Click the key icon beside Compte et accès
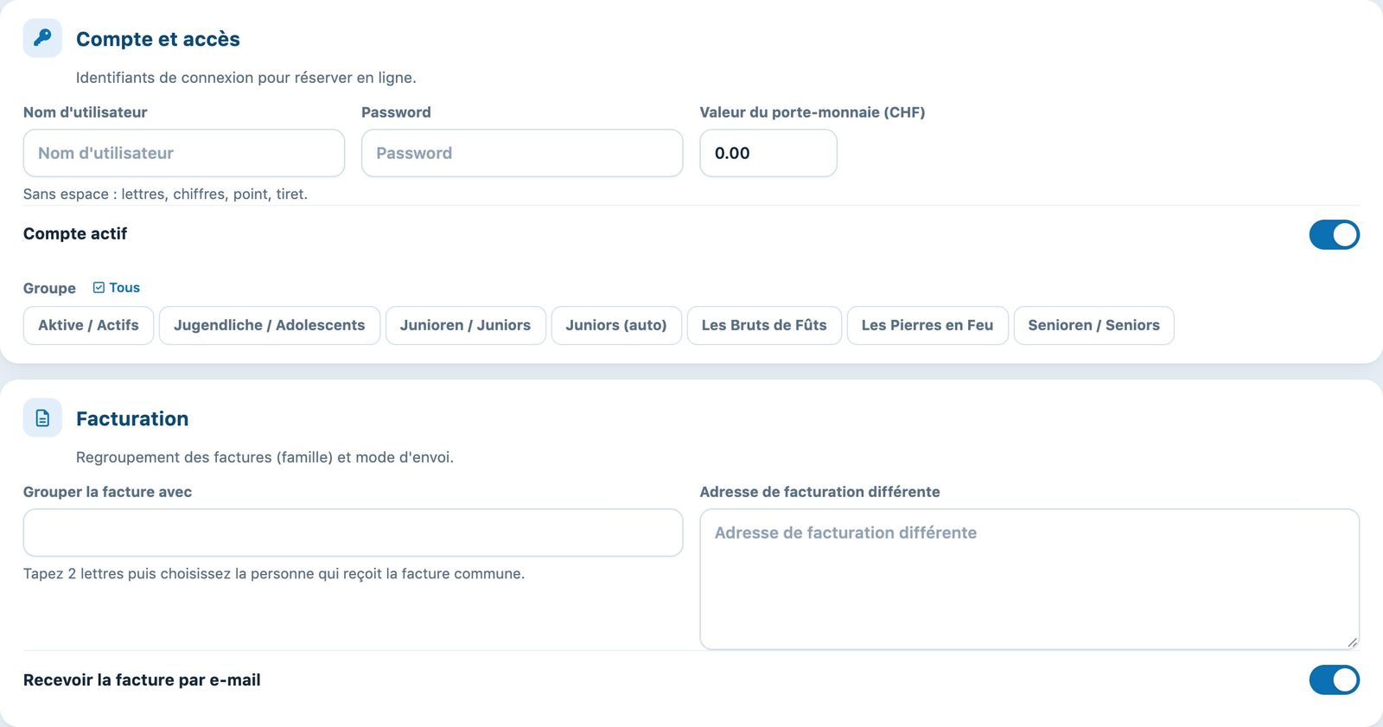The width and height of the screenshot is (1383, 727). point(42,38)
